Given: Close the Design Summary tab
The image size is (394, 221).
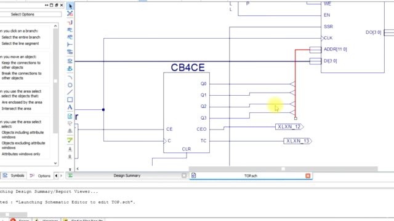Looking at the screenshot, I should [x=184, y=176].
